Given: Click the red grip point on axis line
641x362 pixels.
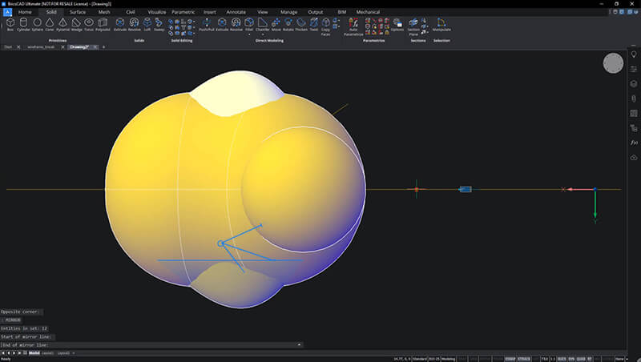Looking at the screenshot, I should pos(417,189).
